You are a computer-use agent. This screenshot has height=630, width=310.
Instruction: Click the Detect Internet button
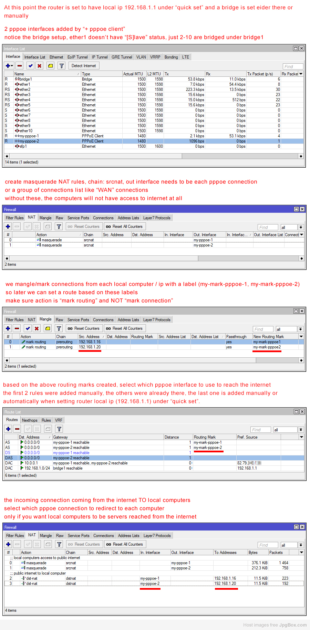click(84, 66)
